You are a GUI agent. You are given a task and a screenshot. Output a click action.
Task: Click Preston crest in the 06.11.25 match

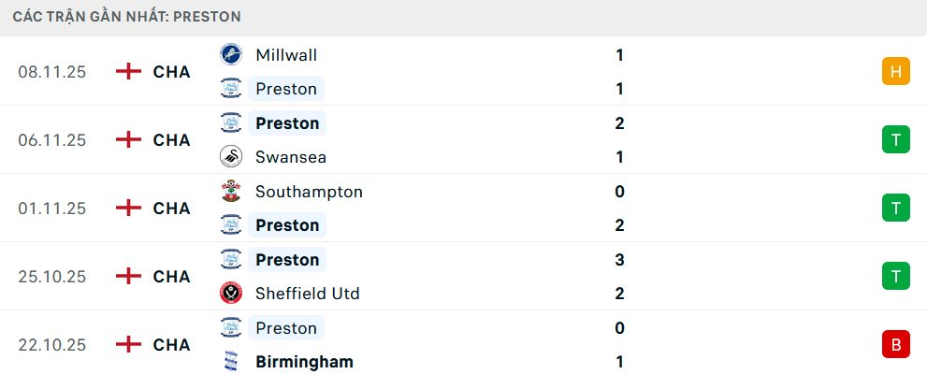tap(230, 123)
